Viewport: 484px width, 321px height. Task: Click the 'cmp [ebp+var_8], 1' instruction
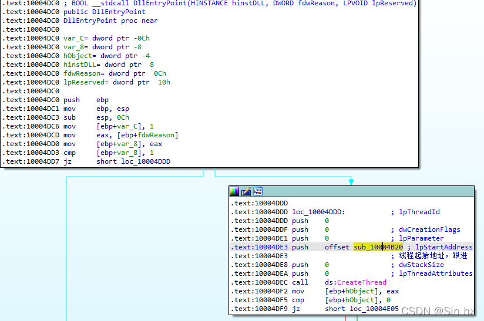pos(109,153)
